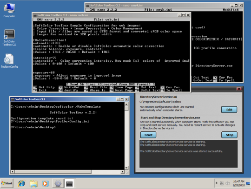This screenshot has width=251, height=189.
Task: Click '[ColorCorrection]' section header in web.ini
Action: (50, 40)
